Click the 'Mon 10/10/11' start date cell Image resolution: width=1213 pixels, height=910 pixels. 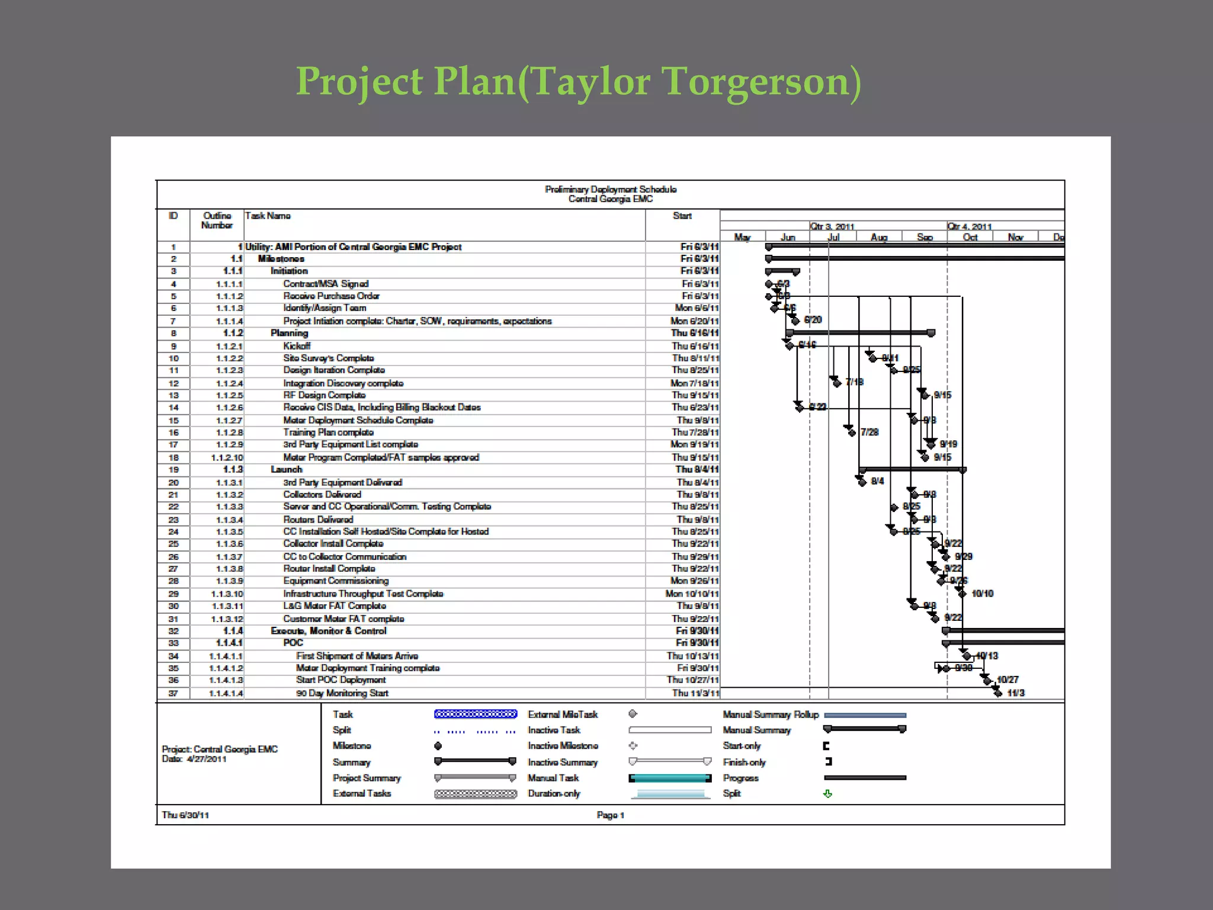pos(692,594)
